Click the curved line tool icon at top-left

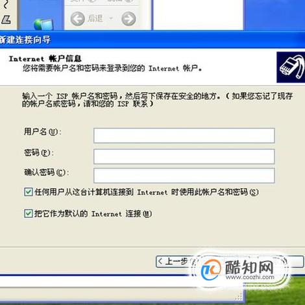click(6, 5)
